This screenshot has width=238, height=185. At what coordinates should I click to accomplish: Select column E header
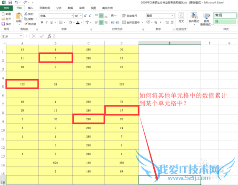(x=169, y=43)
